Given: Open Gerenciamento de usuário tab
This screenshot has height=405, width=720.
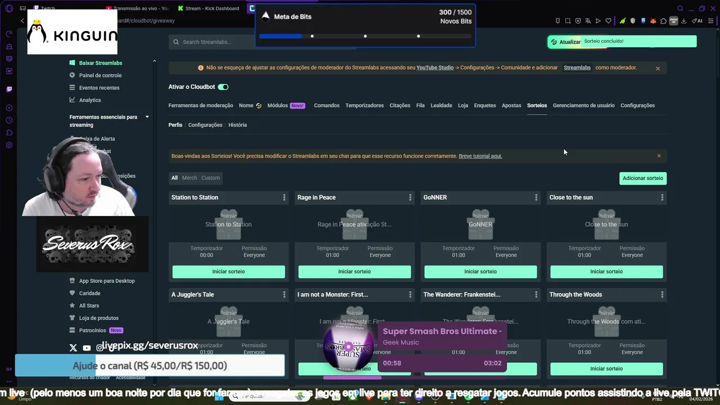Looking at the screenshot, I should 584,105.
